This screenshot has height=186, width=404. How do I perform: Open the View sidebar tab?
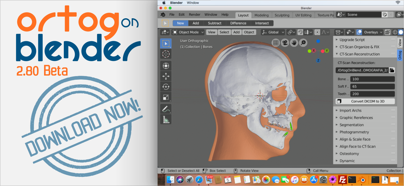400,42
